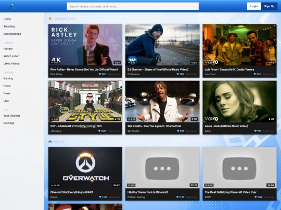Viewport: 281px width, 210px height.
Task: Open Settings in the sidebar
Action: [x=9, y=123]
